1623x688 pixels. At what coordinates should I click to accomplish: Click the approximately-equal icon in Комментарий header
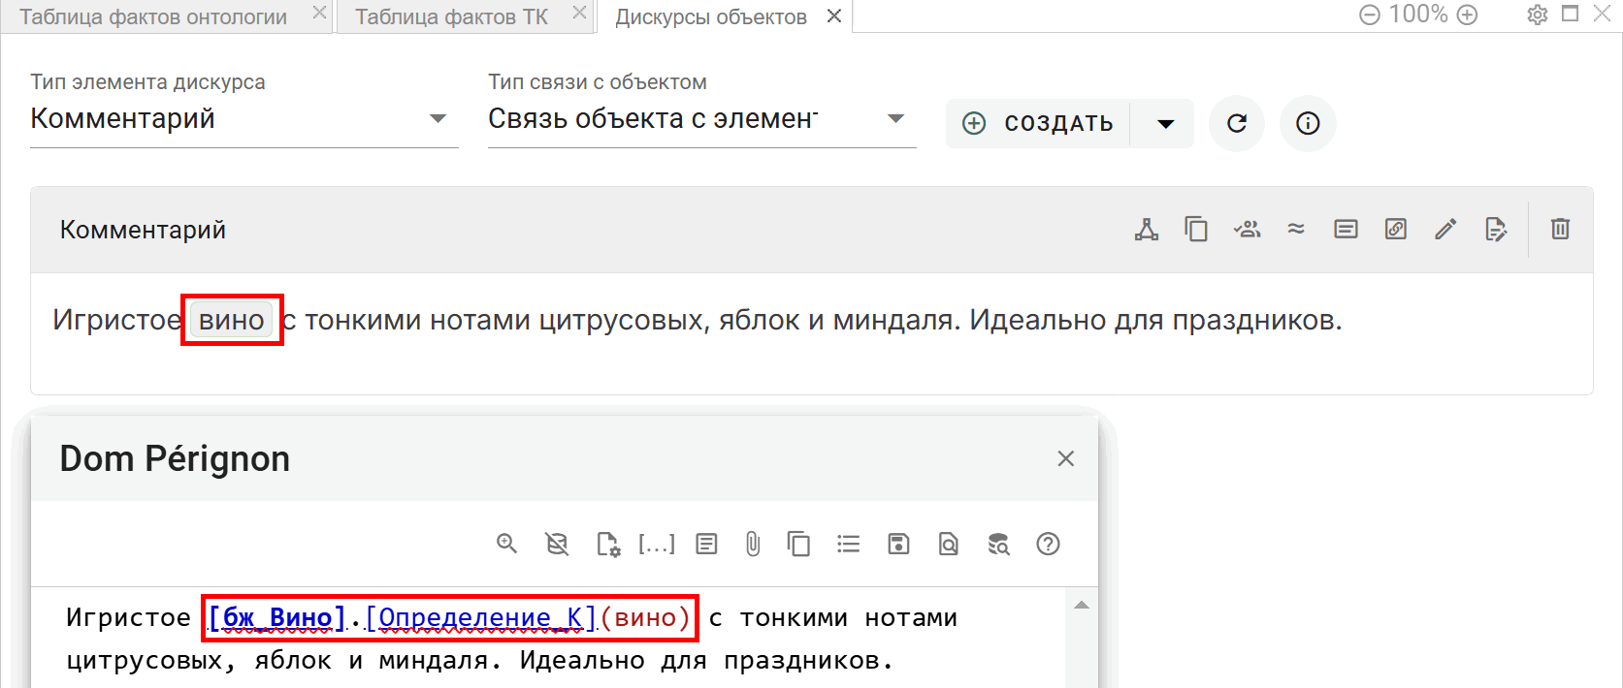tap(1296, 230)
